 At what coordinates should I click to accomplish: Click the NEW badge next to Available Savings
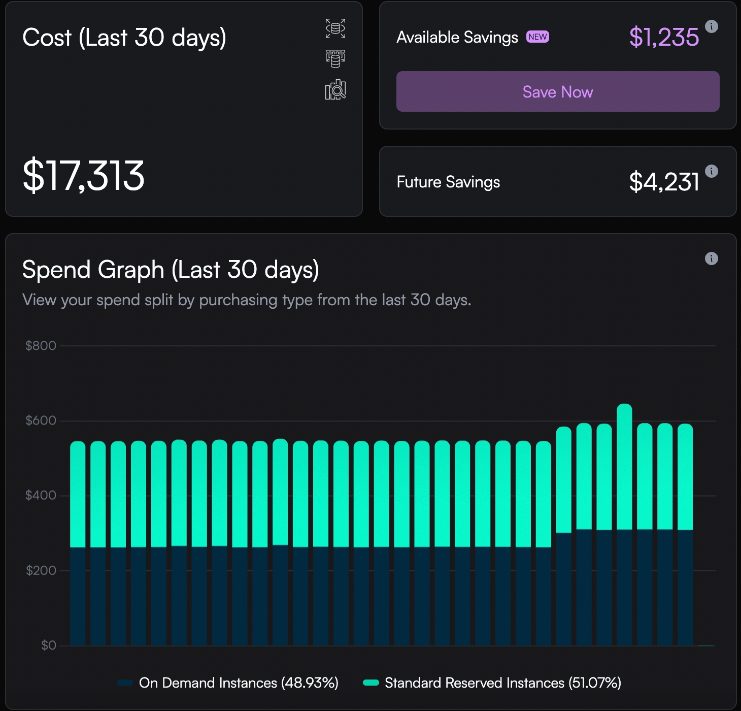click(537, 37)
